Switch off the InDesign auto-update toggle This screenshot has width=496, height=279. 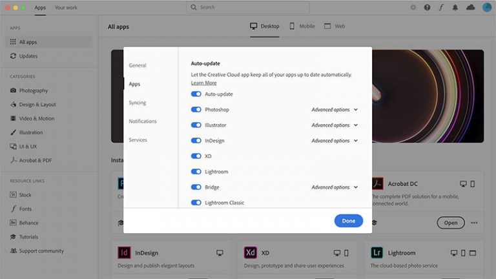pyautogui.click(x=196, y=140)
